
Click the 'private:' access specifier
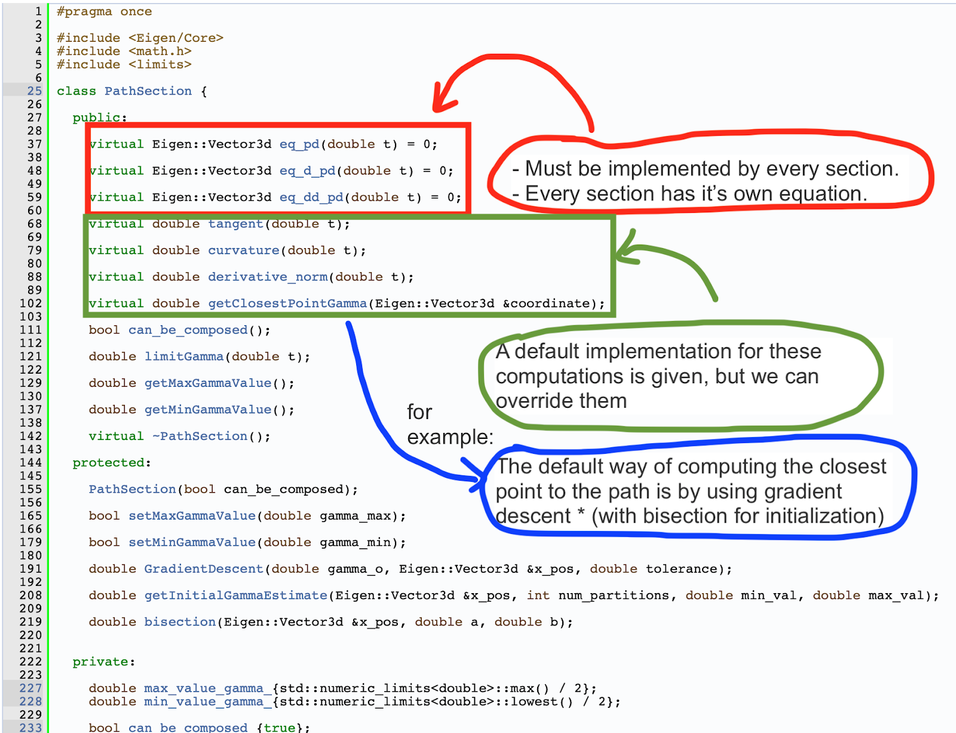[x=104, y=661]
